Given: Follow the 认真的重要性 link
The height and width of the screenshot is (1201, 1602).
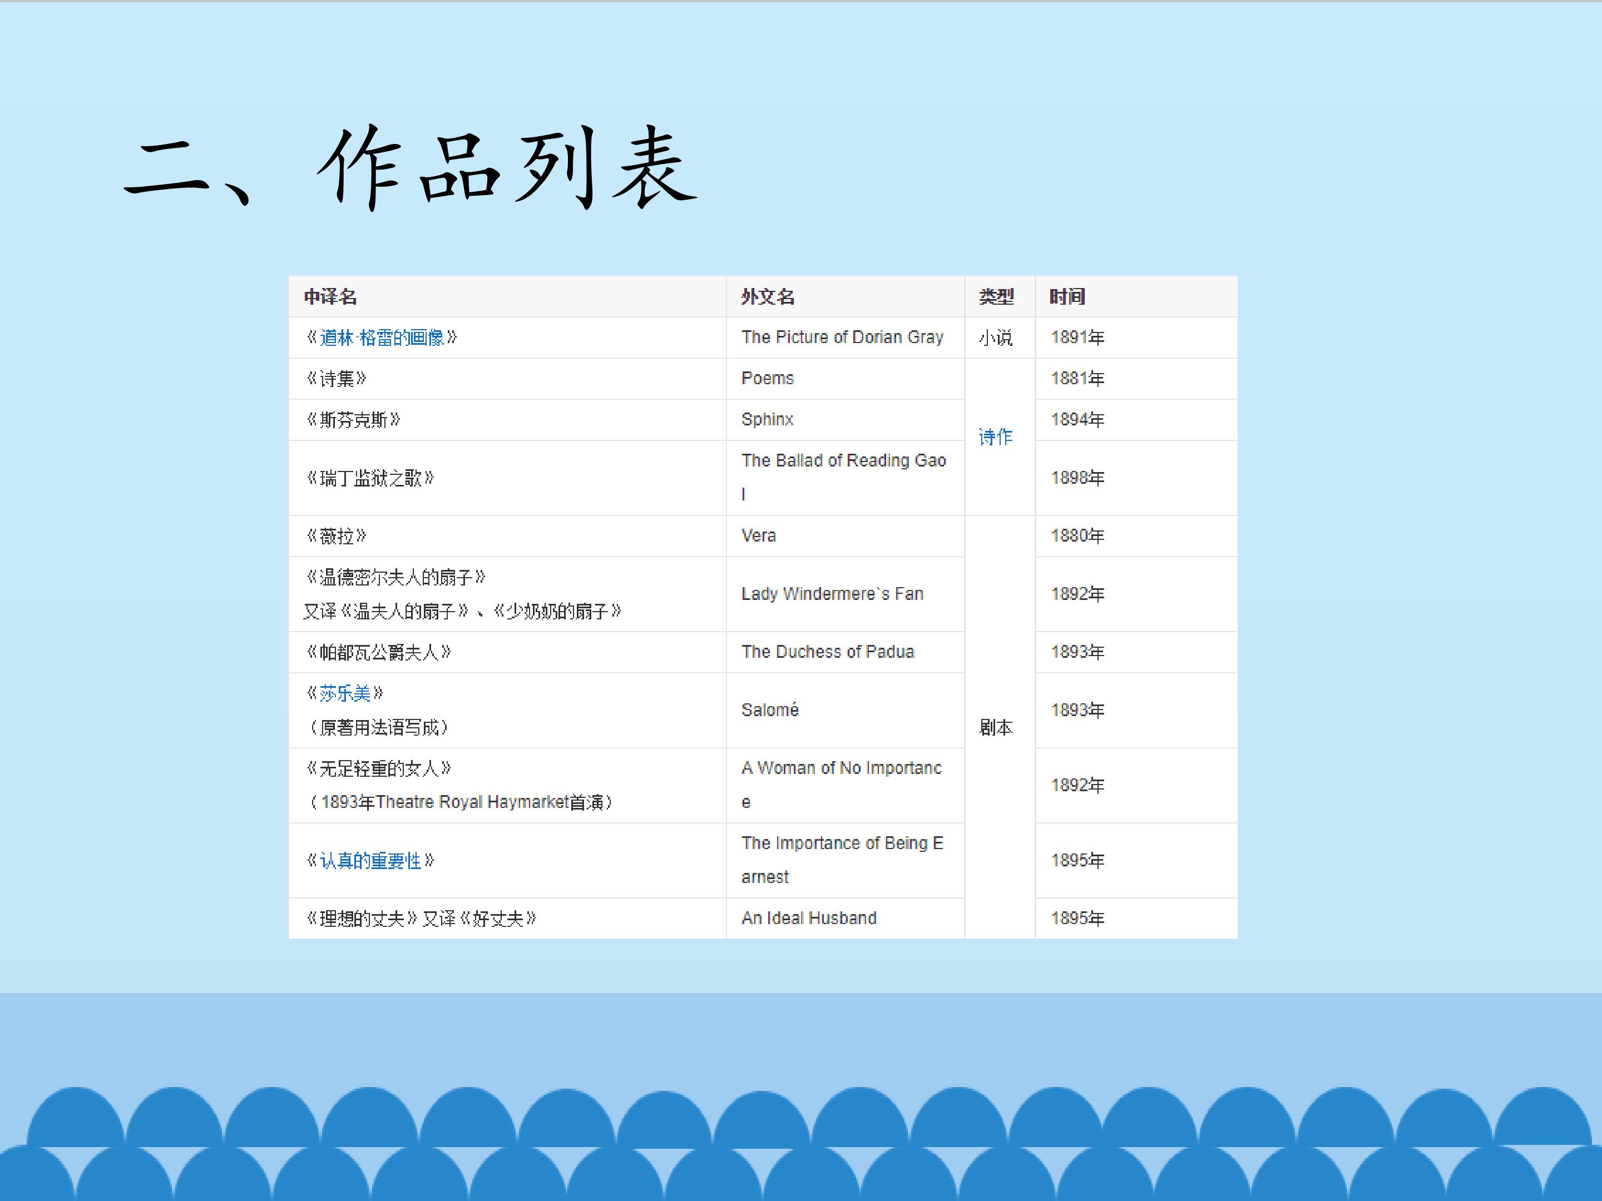Looking at the screenshot, I should (x=370, y=861).
